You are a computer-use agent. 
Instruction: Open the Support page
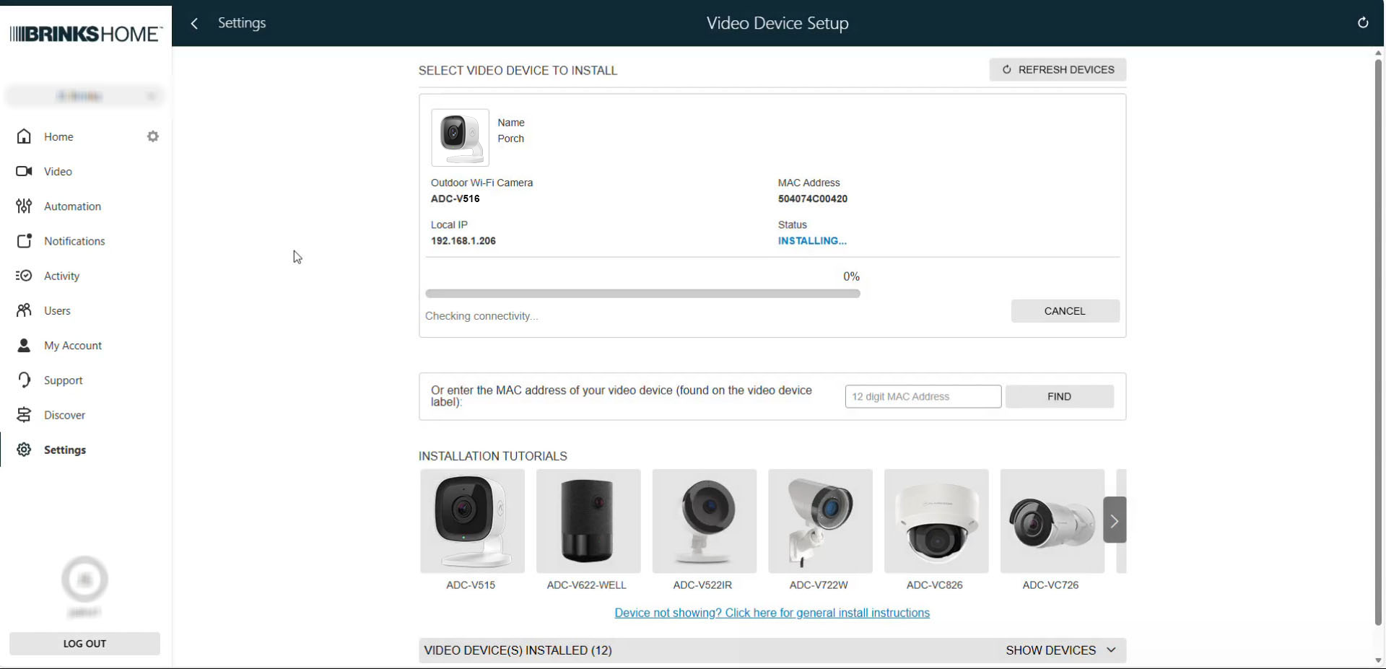(x=64, y=380)
